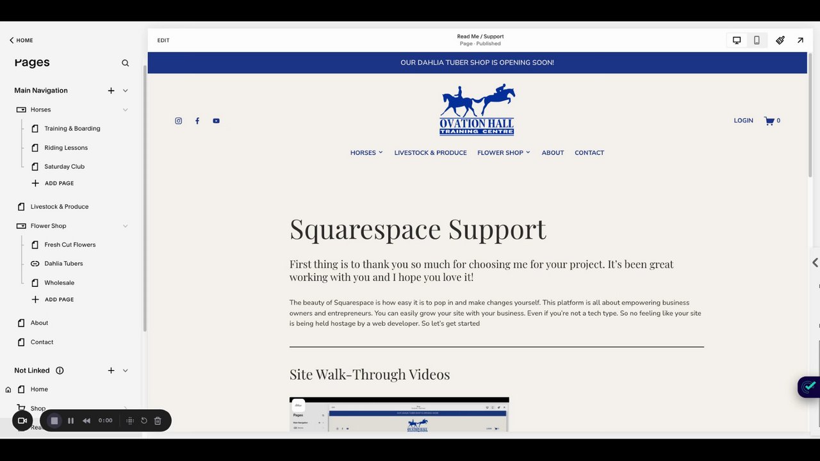
Task: Select About page in sidebar
Action: (x=39, y=323)
